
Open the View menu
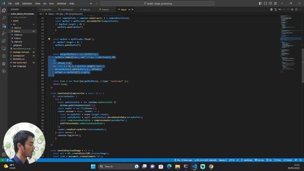(38, 3)
